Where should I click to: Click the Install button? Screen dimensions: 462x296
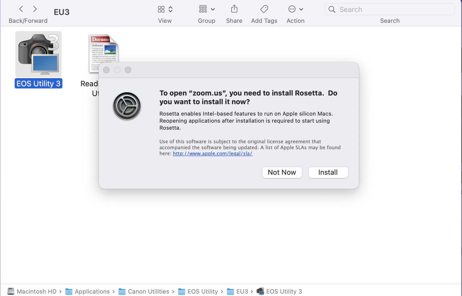coord(328,172)
